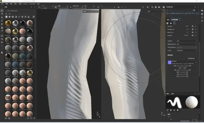Viewport: 204px width, 123px height.
Task: Filter assets by smart materials icon
Action: 10,17
